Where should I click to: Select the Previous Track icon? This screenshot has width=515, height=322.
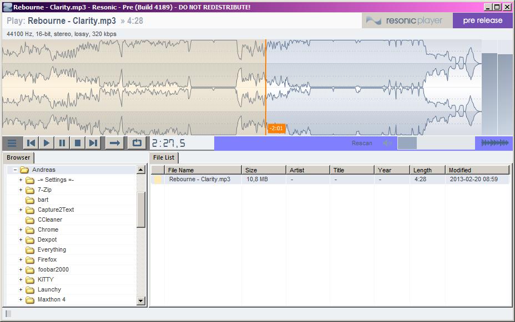pos(31,143)
